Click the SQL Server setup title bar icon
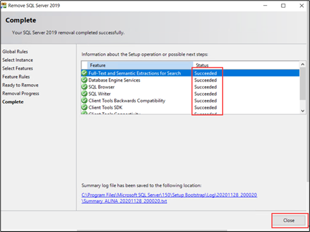The image size is (310, 232). click(4, 6)
